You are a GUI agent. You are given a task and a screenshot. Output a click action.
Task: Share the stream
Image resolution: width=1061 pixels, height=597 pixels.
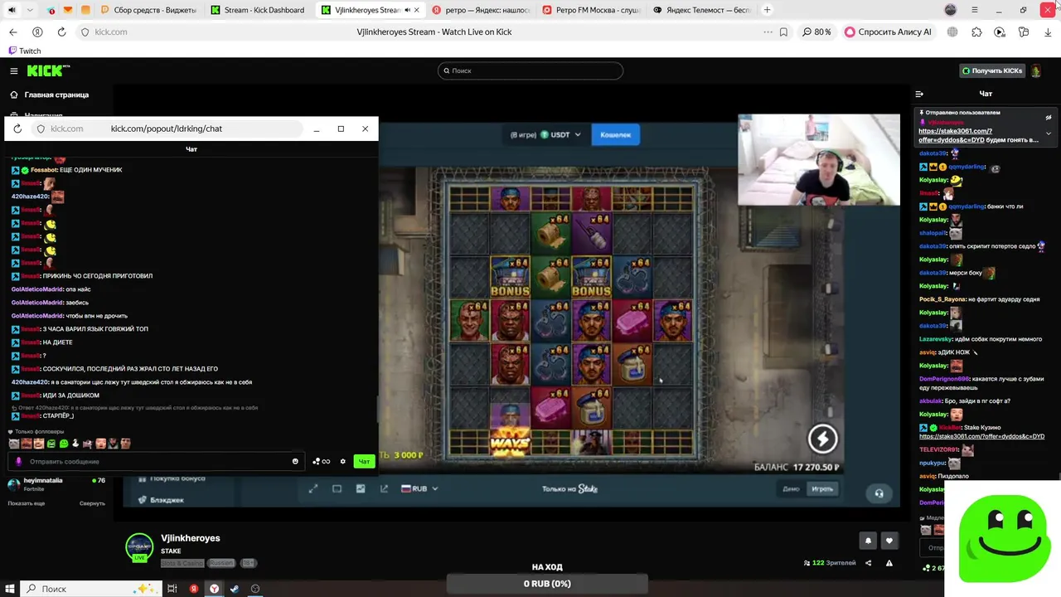point(868,563)
